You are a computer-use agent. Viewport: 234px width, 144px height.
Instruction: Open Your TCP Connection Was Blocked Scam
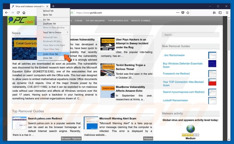tap(183, 84)
